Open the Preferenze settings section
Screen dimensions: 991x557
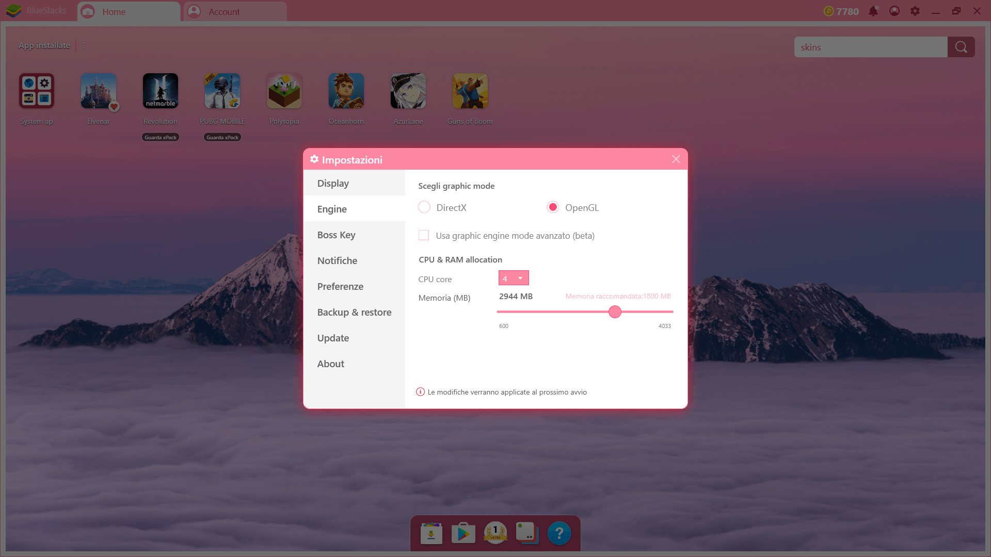point(354,286)
